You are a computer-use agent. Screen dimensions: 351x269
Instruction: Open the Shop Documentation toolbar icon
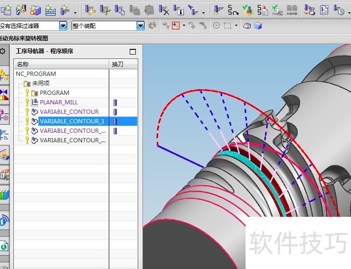point(324,9)
